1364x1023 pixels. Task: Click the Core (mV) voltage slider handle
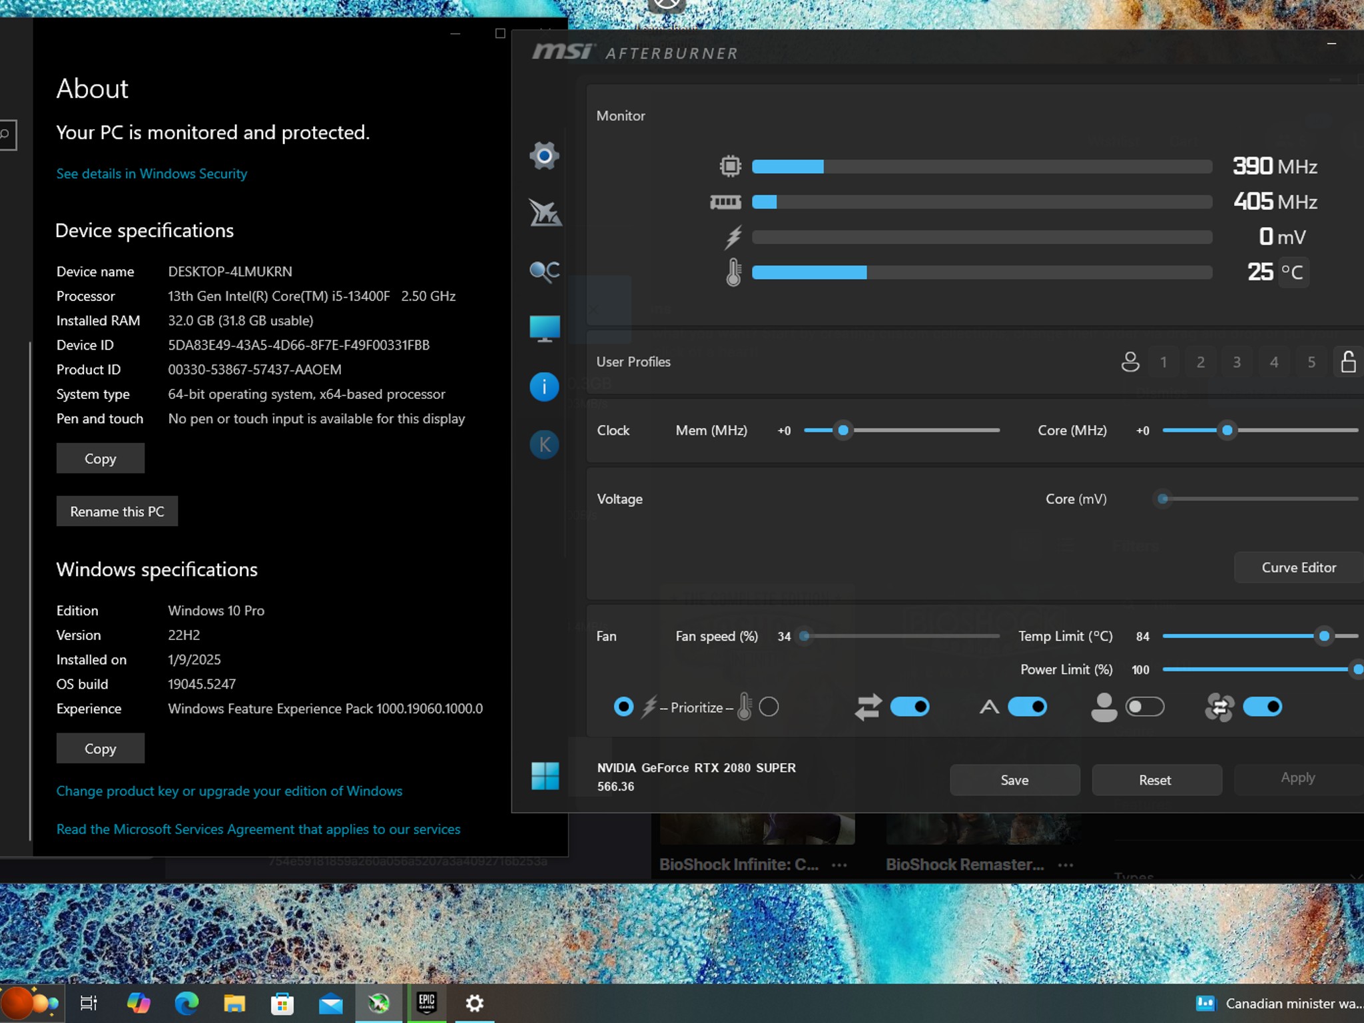(x=1163, y=499)
